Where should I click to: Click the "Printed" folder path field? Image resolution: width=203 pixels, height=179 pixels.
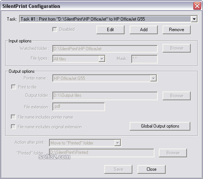102,153
